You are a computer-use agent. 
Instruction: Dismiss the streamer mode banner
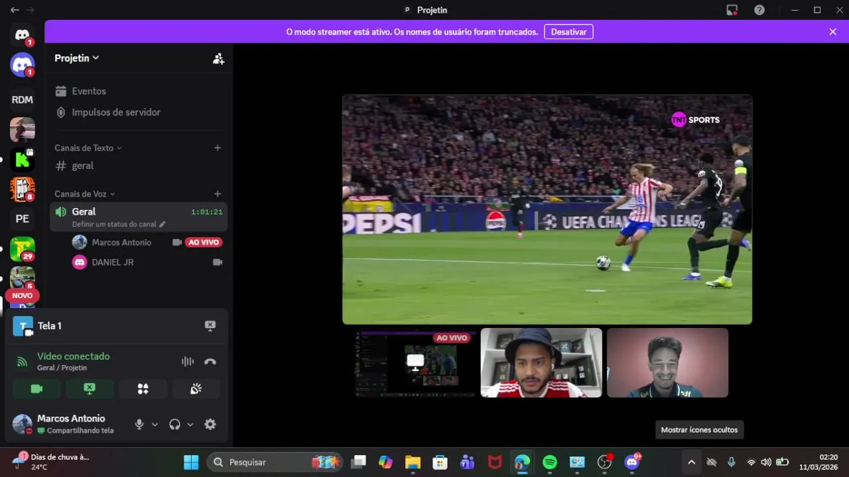[832, 32]
